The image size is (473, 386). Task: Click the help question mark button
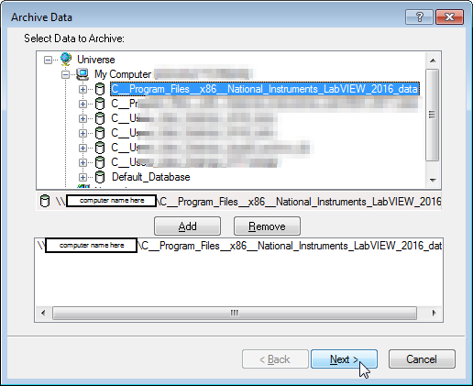point(419,17)
